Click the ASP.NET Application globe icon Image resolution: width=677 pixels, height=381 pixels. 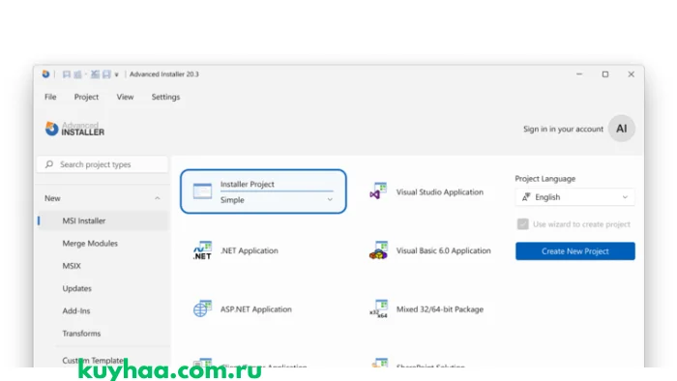pyautogui.click(x=202, y=308)
